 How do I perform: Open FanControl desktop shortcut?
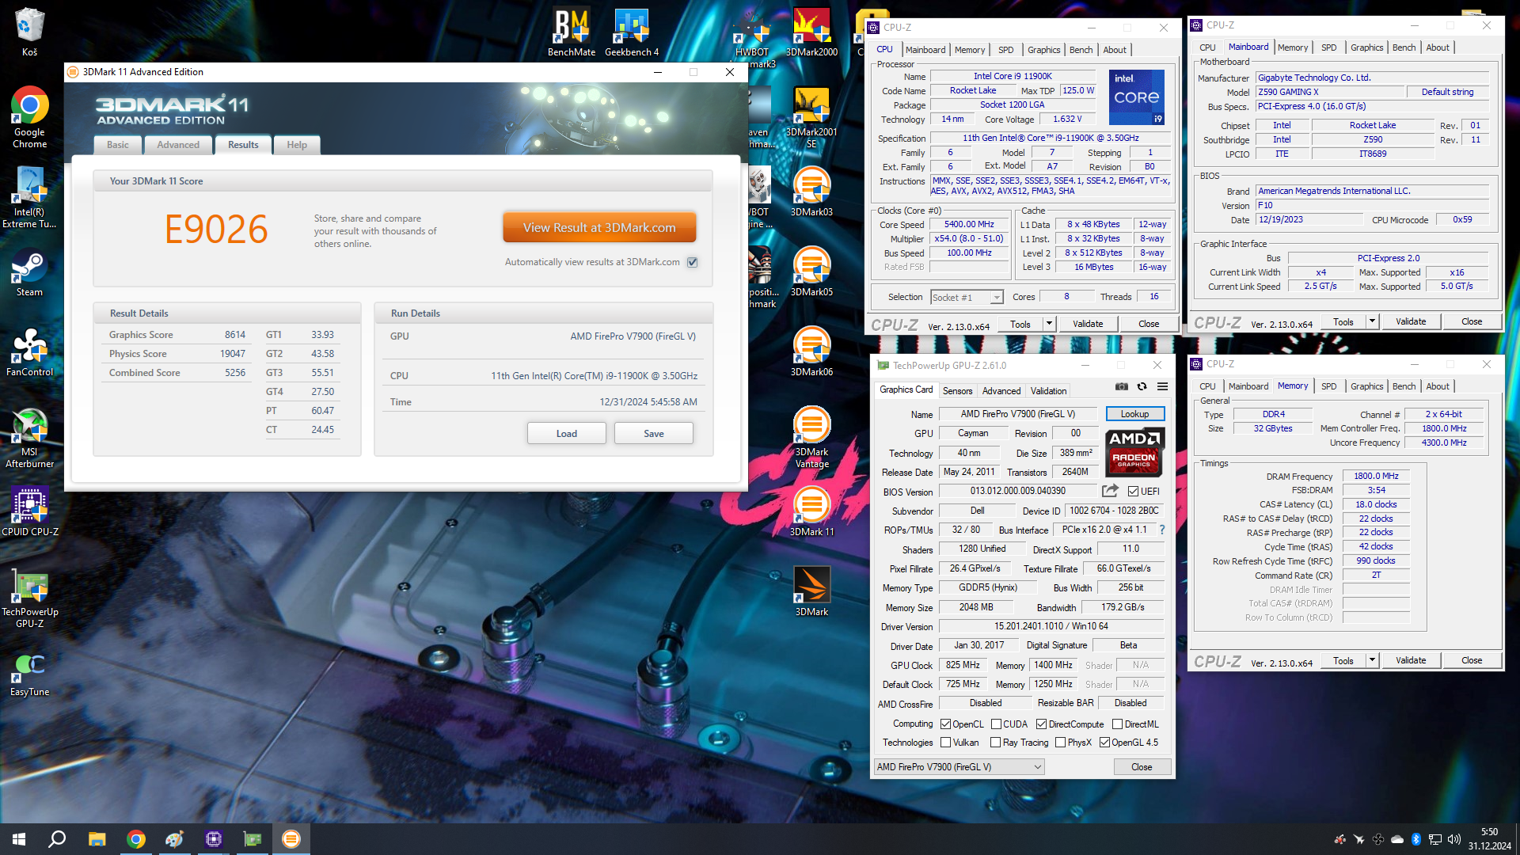(29, 352)
